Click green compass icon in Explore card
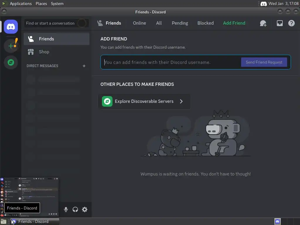The height and width of the screenshot is (225, 300). pyautogui.click(x=107, y=101)
